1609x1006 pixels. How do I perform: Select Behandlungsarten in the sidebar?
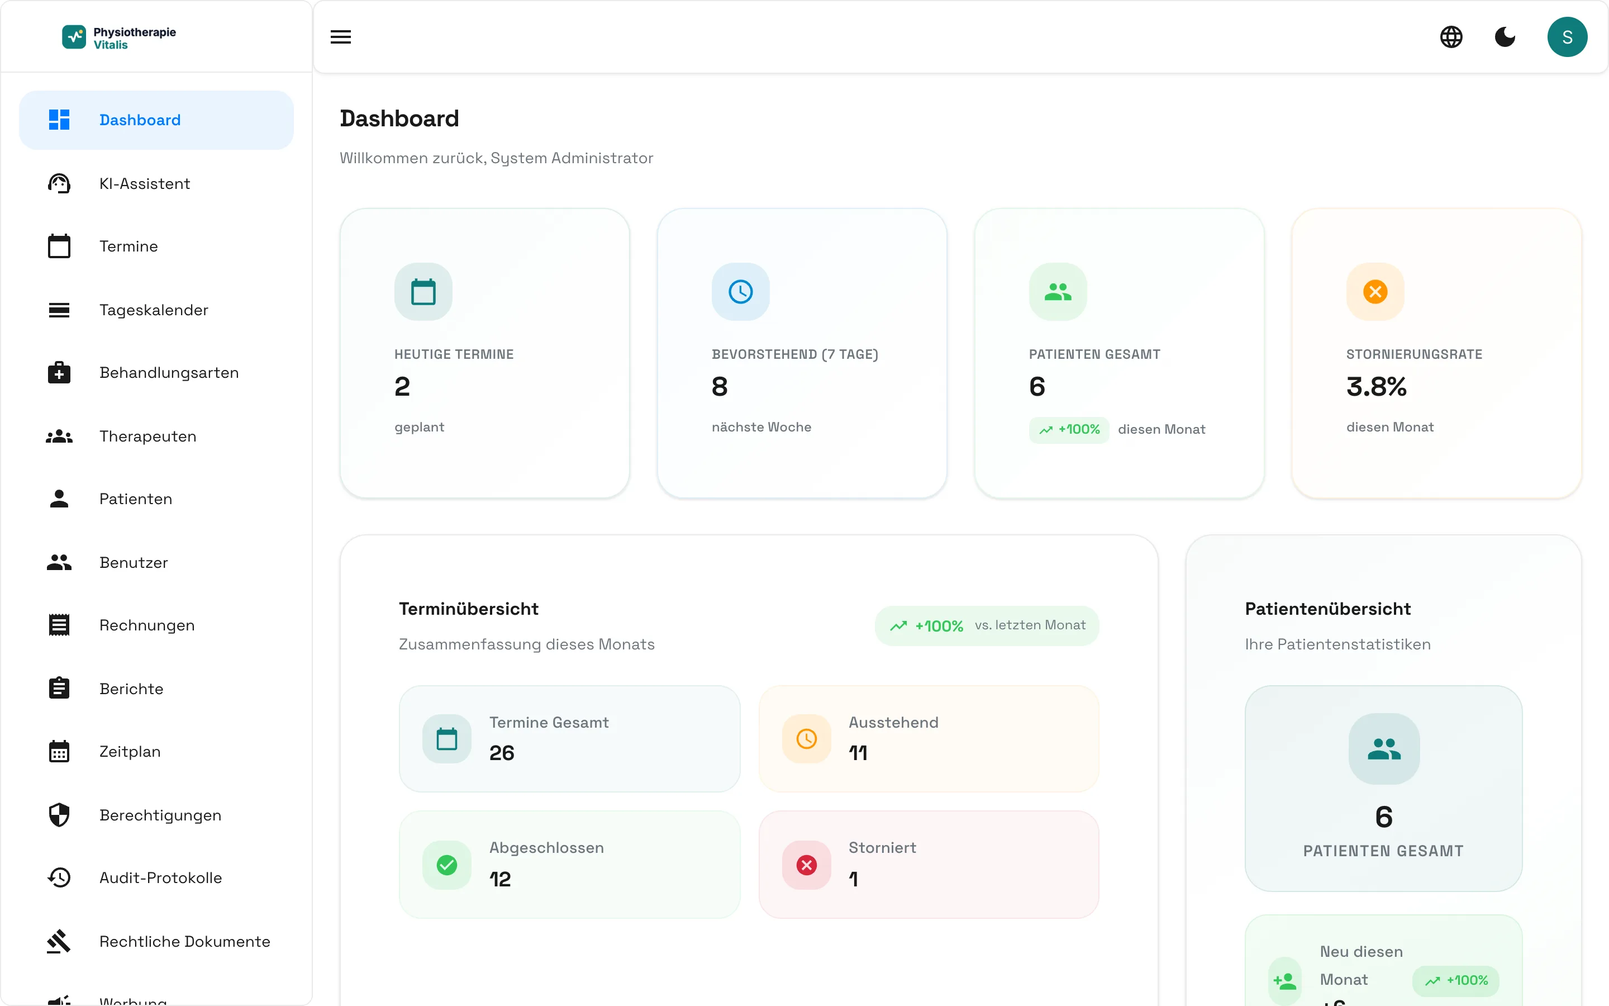coord(156,373)
